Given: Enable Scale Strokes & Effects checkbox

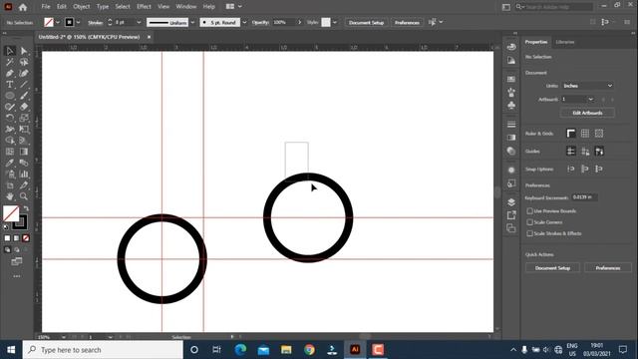Looking at the screenshot, I should (x=529, y=233).
